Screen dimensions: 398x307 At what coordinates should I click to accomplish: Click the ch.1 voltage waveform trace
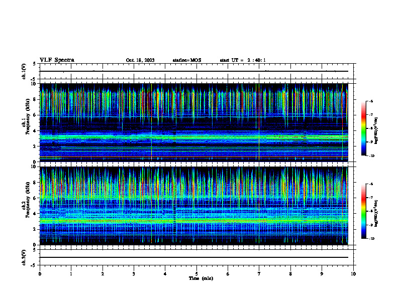coord(193,71)
